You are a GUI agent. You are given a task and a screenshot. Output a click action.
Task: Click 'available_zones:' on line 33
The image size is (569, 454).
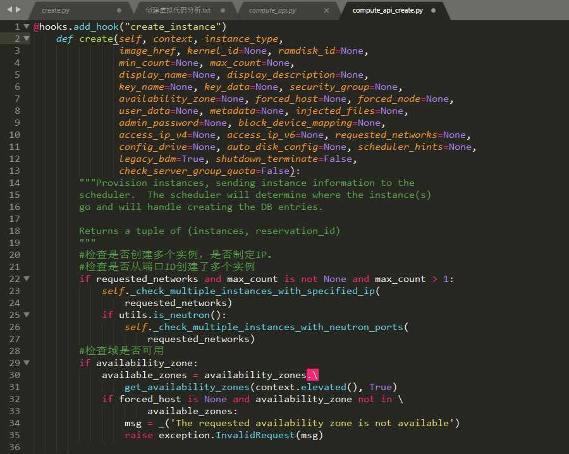pyautogui.click(x=192, y=411)
